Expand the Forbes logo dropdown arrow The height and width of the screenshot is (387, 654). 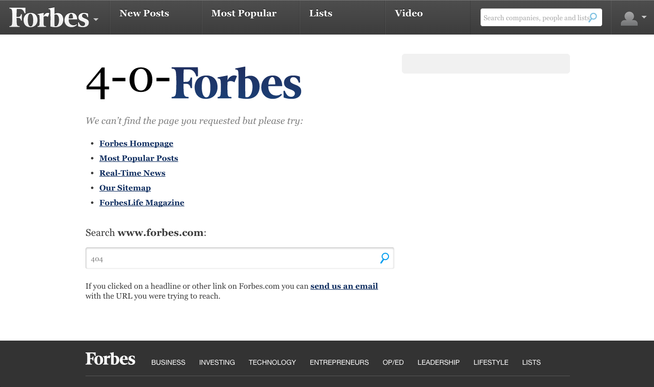(x=96, y=20)
